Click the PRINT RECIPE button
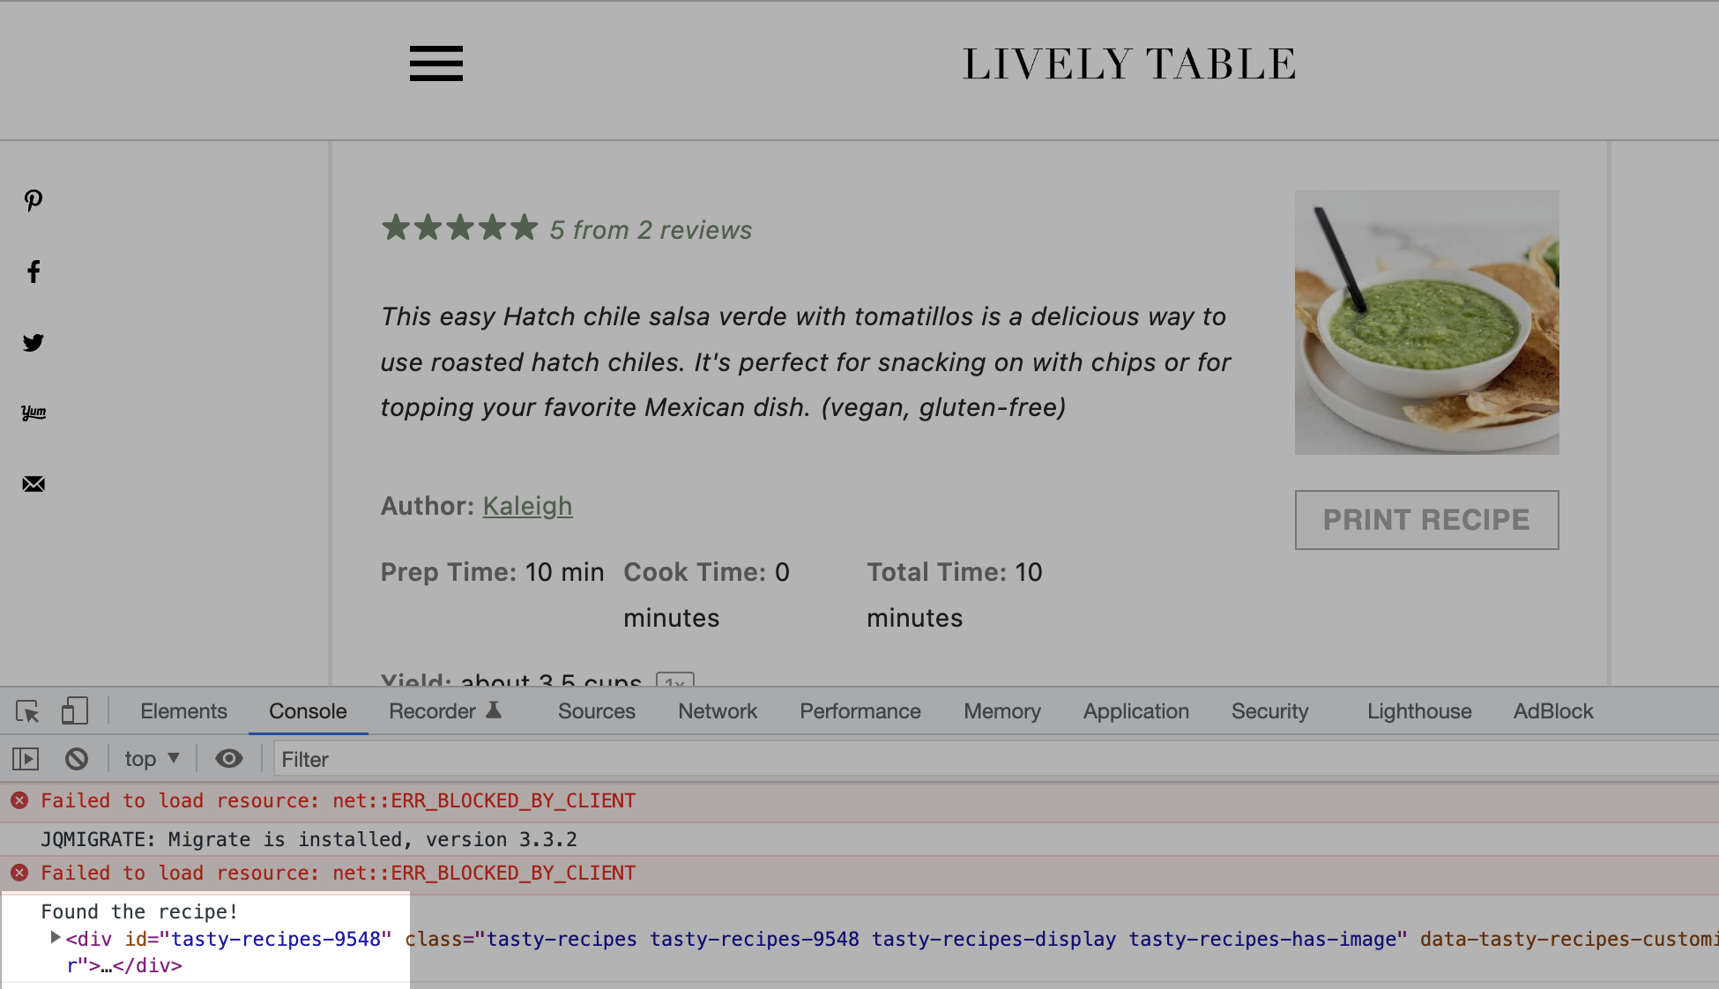The height and width of the screenshot is (989, 1719). (1426, 520)
